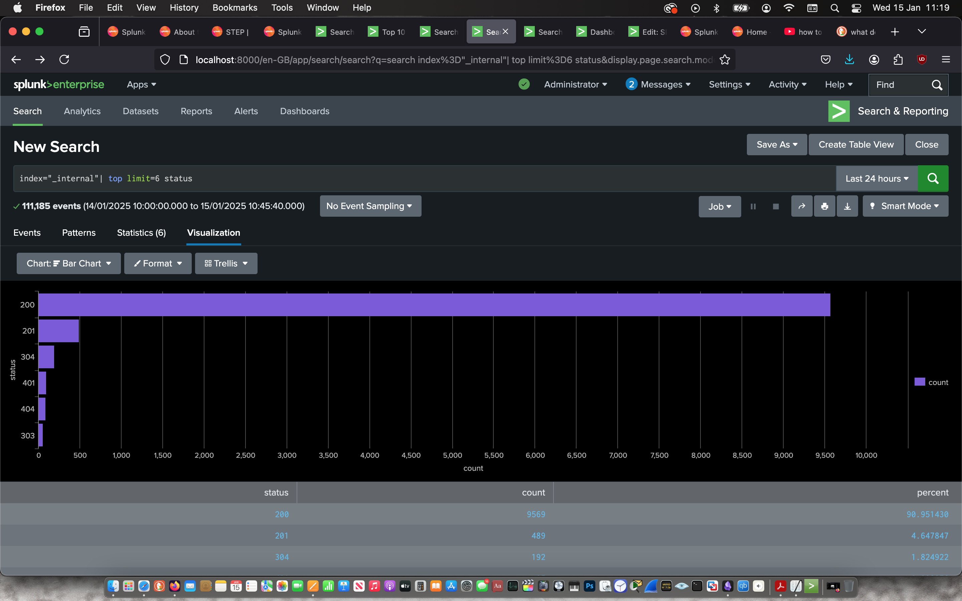Click the green health status check icon
This screenshot has width=962, height=601.
pos(524,84)
